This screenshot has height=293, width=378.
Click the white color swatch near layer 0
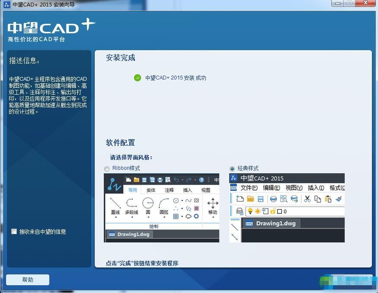[279, 211]
